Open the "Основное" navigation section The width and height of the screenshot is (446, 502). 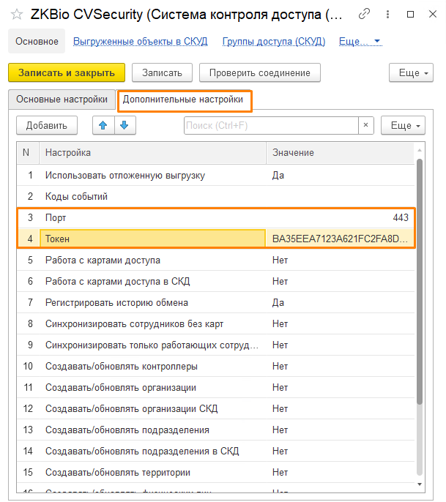pos(37,42)
